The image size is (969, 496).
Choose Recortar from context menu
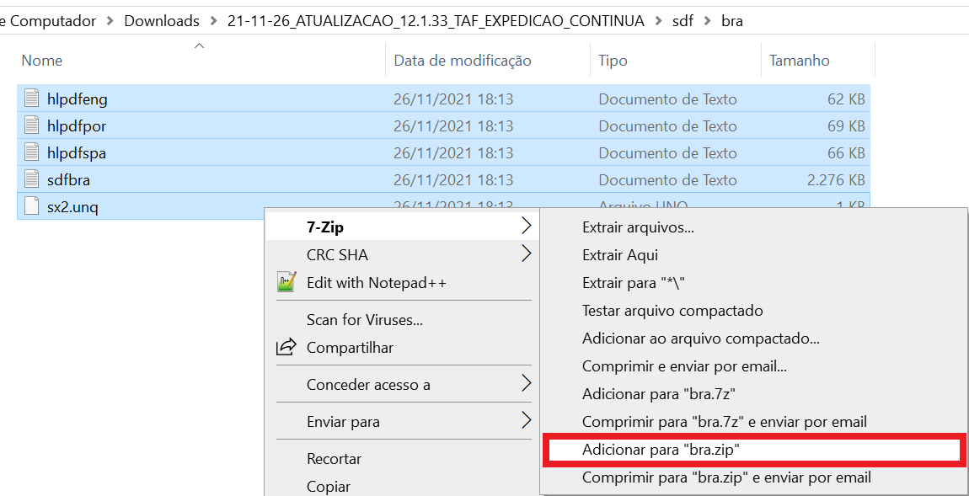402,459
